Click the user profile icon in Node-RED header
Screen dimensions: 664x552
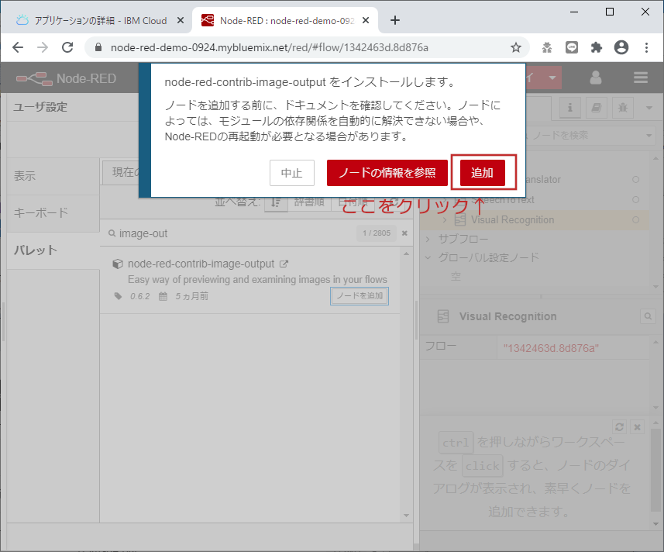(595, 78)
